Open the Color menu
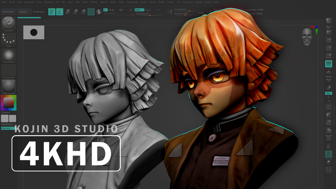The width and height of the screenshot is (336, 189). coord(19,2)
